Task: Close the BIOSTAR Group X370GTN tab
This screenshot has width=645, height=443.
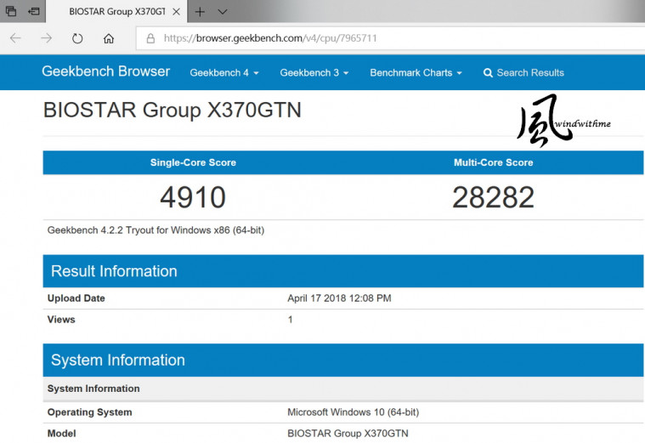Action: (x=176, y=12)
